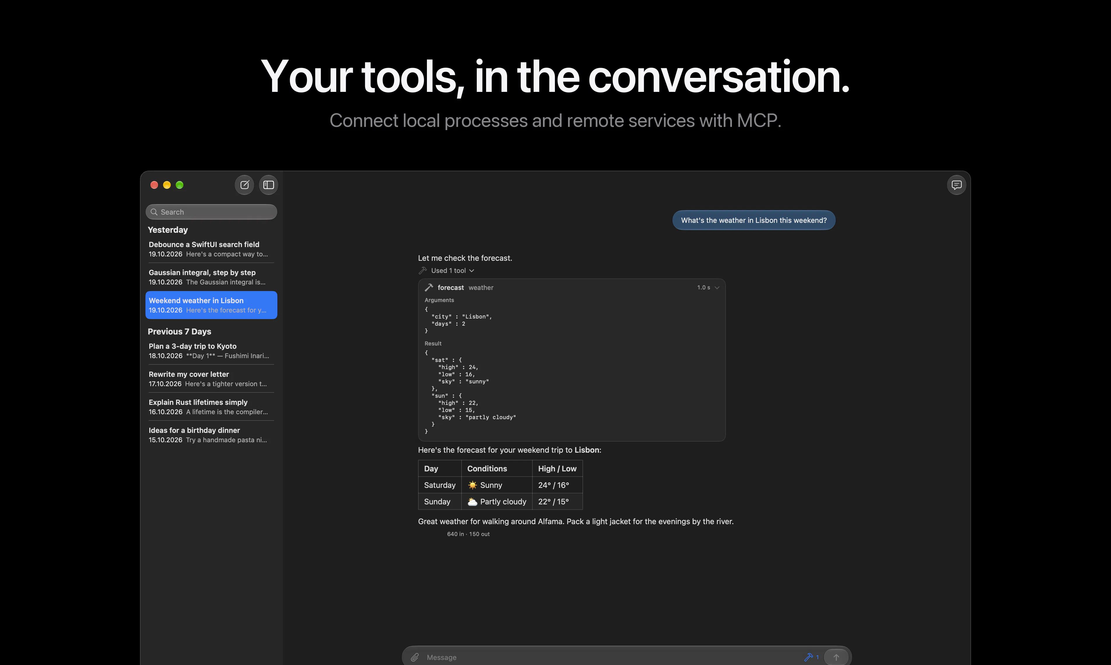Click the Result label in tool card
This screenshot has width=1111, height=665.
click(433, 344)
